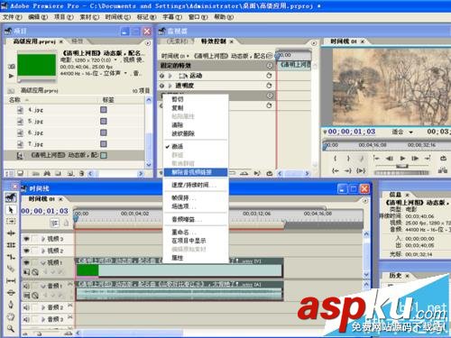
Task: Set Out point in program monitor
Action: click(348, 158)
